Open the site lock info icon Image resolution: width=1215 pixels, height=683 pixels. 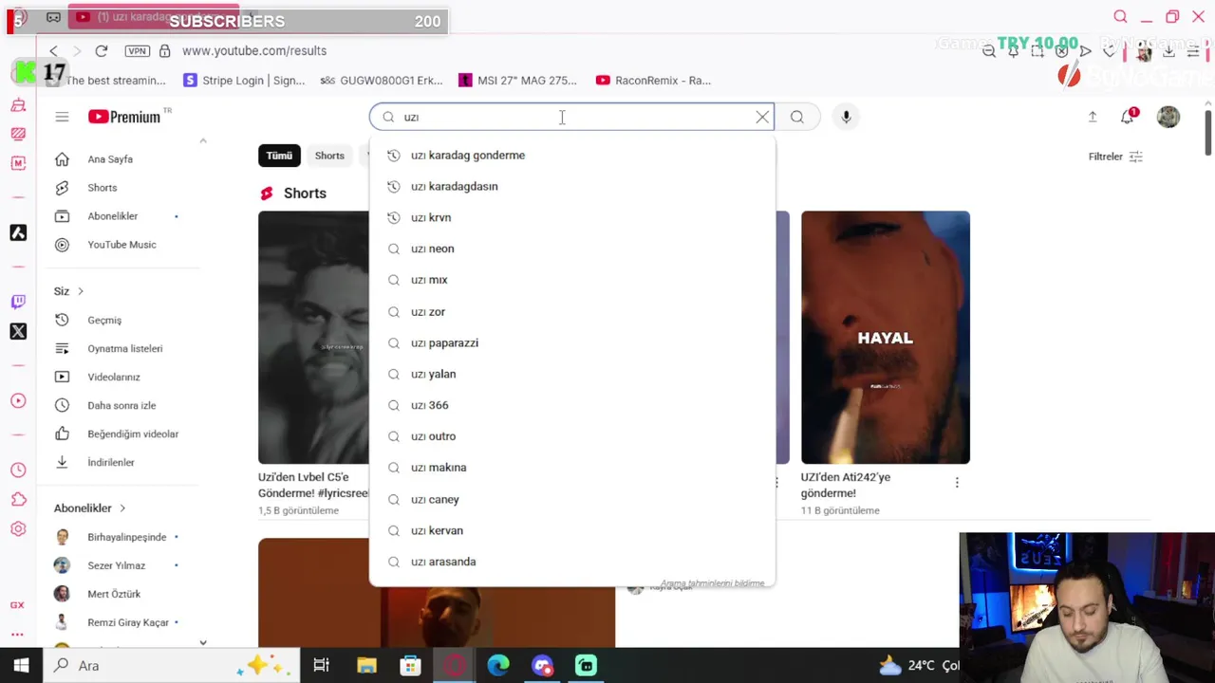pyautogui.click(x=165, y=50)
